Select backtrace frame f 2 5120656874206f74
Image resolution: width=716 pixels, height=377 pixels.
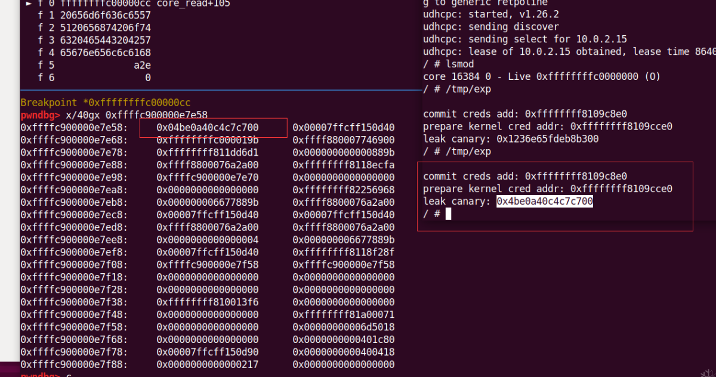click(x=94, y=27)
